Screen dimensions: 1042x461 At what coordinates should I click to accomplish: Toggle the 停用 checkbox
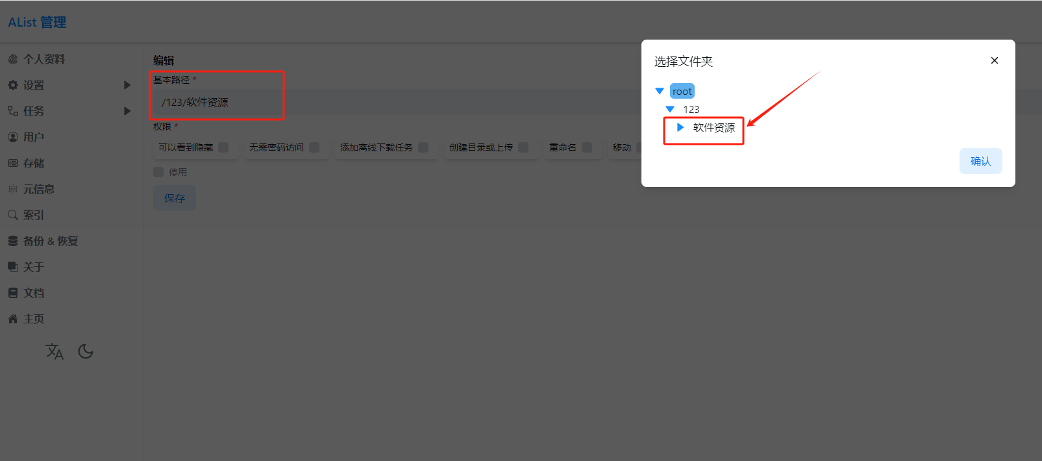pyautogui.click(x=158, y=172)
